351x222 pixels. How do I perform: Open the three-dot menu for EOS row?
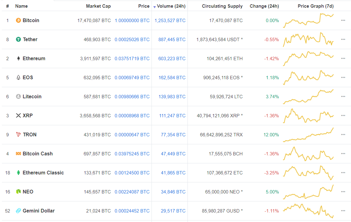point(343,78)
